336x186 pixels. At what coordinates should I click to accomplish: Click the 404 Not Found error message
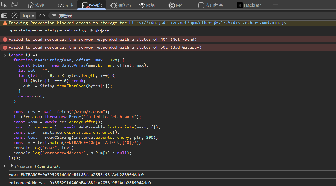[x=102, y=39]
